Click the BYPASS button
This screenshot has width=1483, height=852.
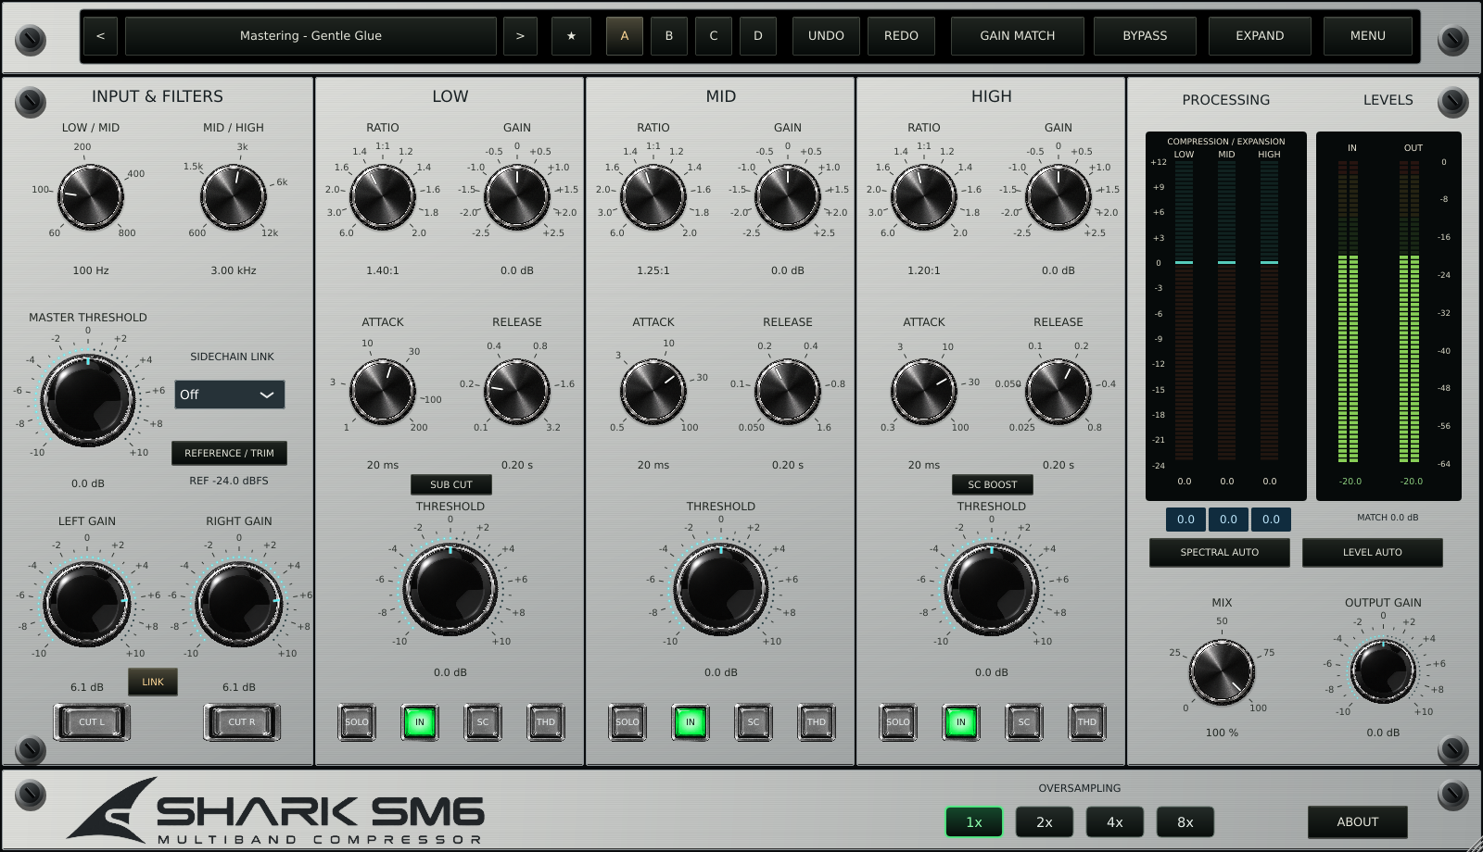point(1146,36)
